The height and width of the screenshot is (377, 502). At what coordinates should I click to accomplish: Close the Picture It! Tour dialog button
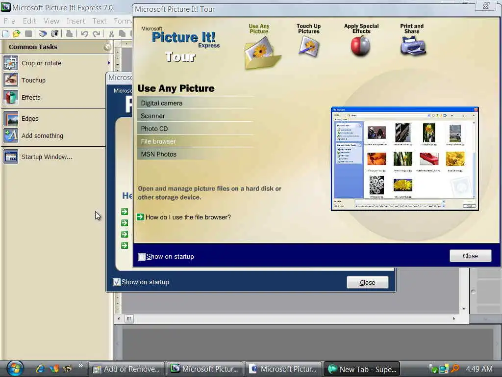[470, 256]
